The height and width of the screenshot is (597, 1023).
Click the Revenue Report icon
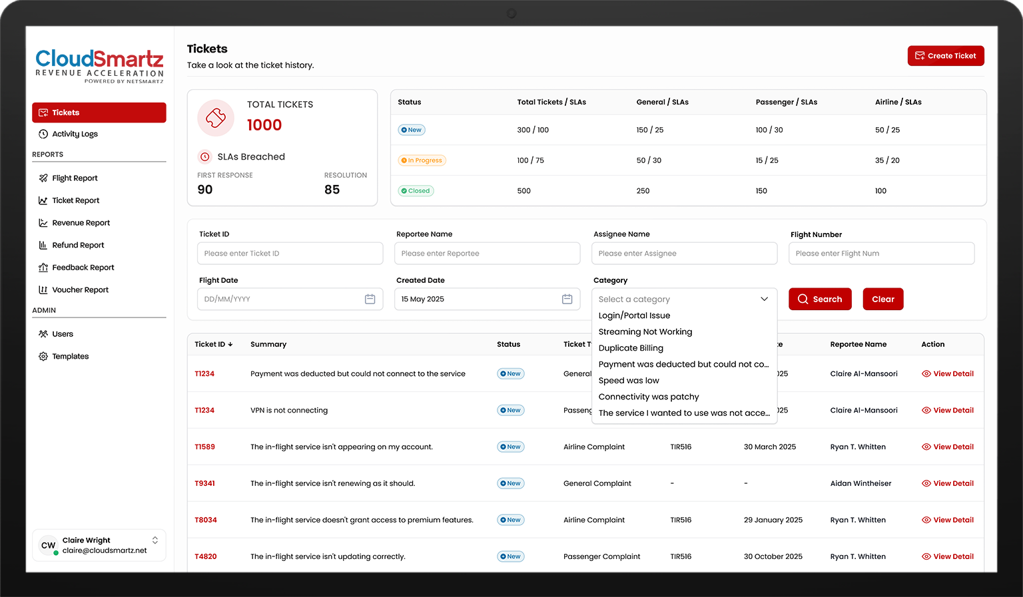[43, 223]
